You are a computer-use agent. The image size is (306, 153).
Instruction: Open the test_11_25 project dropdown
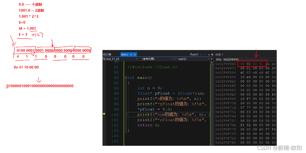tap(120, 59)
